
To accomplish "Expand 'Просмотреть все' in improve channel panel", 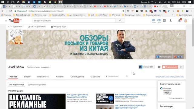I will [176, 98].
